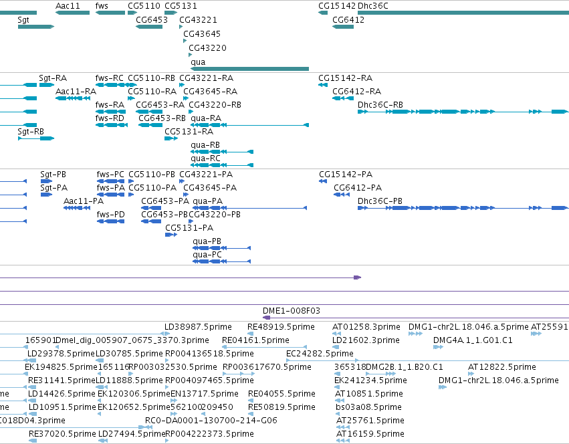This screenshot has width=569, height=444.
Task: Click the CG5110 gene label
Action: [x=144, y=6]
